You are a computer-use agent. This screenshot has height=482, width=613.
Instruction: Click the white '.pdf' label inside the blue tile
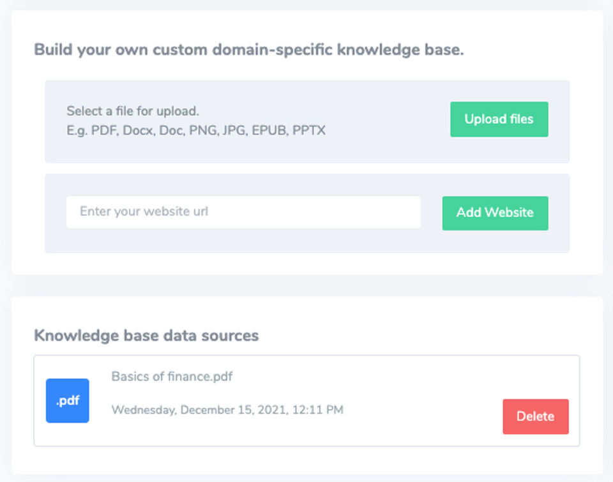67,401
